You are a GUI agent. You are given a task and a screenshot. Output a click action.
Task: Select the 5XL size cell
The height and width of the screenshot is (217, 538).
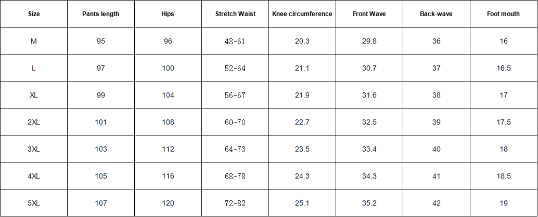(x=34, y=203)
